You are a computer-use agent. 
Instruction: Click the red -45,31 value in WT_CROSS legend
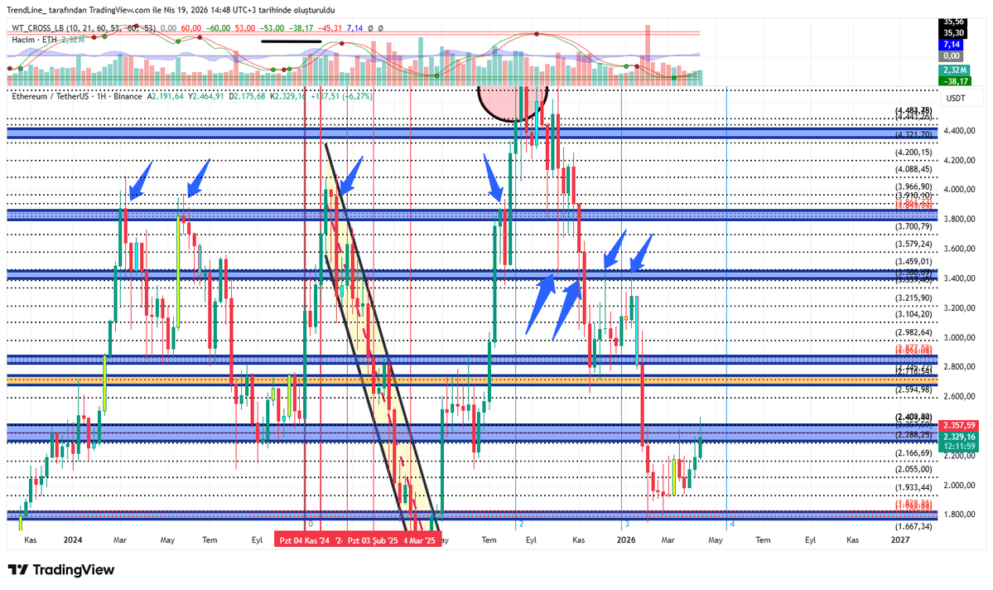point(330,28)
